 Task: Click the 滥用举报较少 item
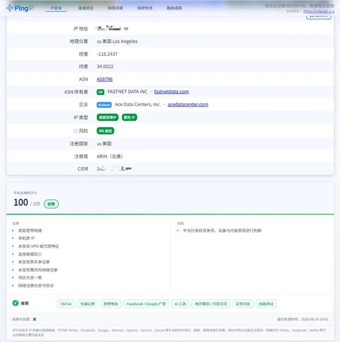[30, 254]
